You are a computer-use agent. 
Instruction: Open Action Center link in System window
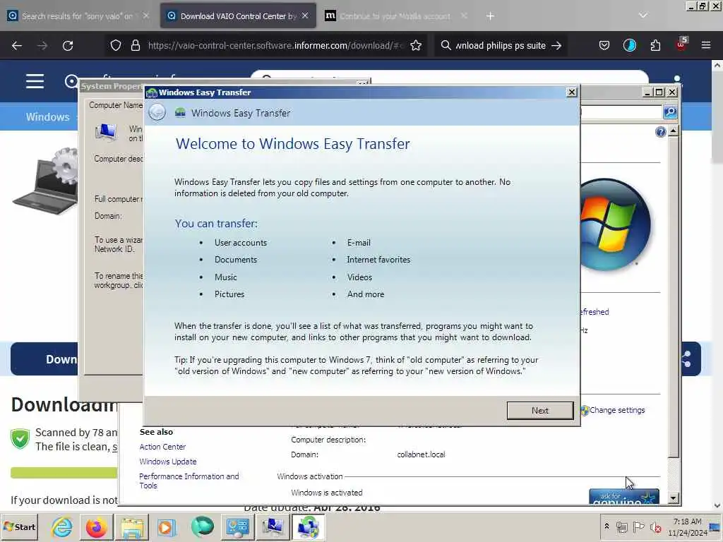[x=162, y=447]
